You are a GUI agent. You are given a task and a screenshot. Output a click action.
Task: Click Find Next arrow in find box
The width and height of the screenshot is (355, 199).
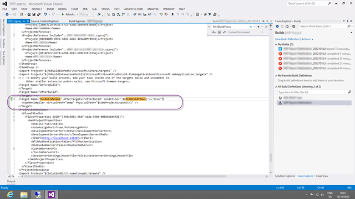[258, 27]
